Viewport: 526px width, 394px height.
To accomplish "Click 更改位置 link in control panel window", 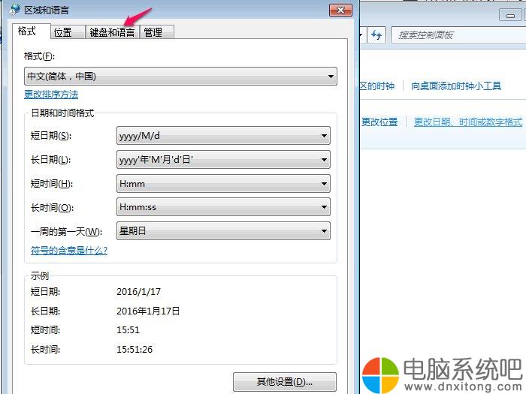I will [379, 122].
